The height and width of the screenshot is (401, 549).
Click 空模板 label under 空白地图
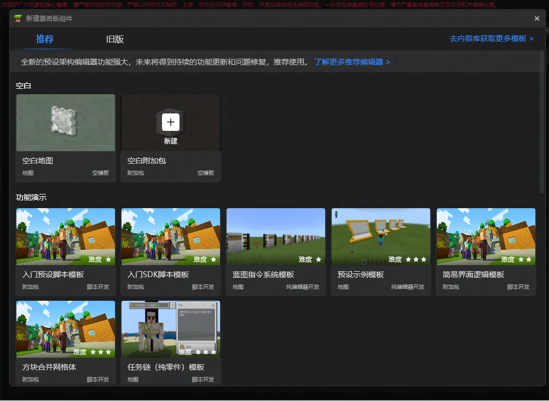(101, 173)
